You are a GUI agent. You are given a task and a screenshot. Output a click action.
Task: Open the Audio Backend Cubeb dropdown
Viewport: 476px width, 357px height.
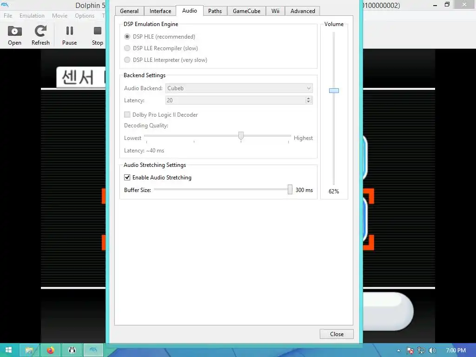239,88
